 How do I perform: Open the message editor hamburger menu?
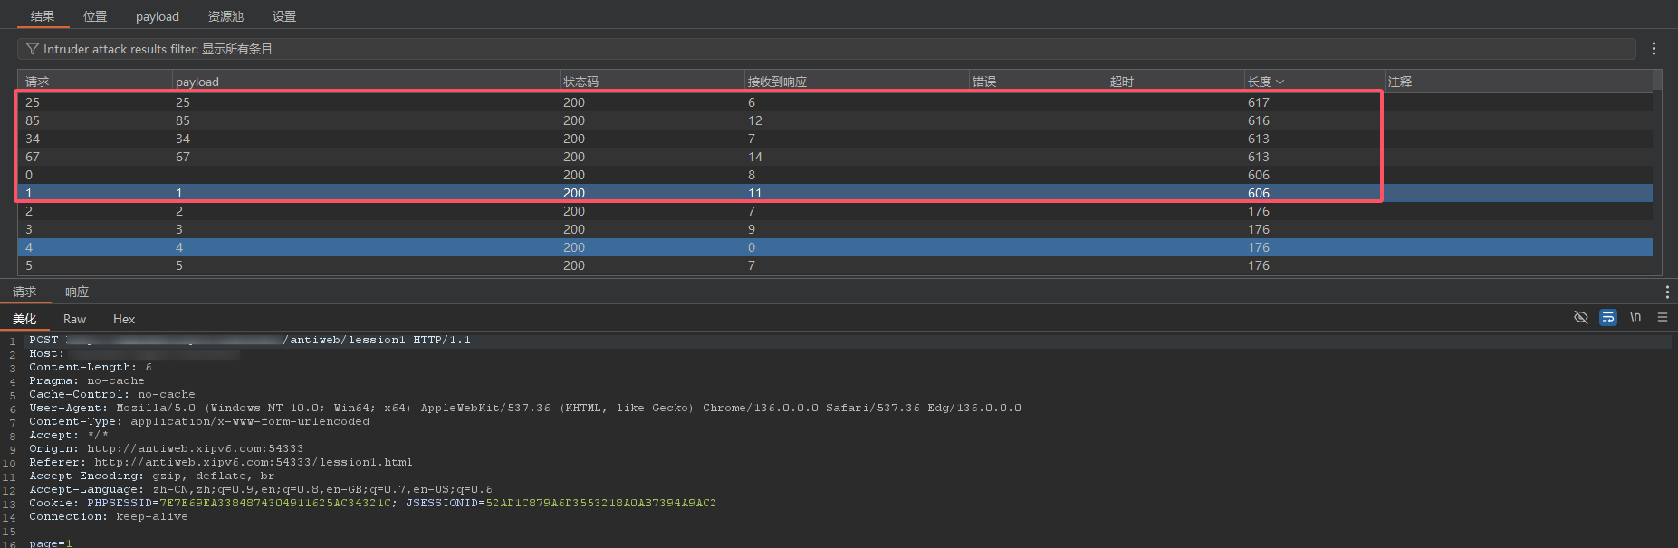(1663, 317)
